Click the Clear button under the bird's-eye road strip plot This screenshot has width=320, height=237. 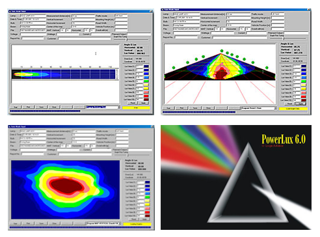click(x=54, y=107)
